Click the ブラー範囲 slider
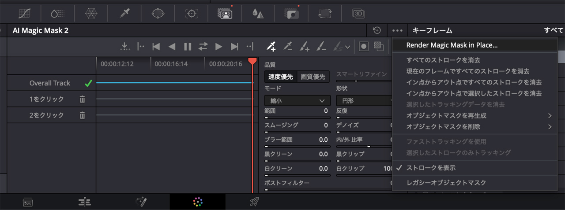Viewport: 565px width, 210px height. [297, 147]
